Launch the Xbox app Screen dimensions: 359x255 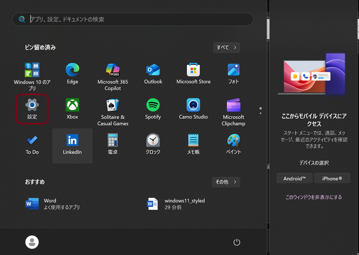(73, 109)
